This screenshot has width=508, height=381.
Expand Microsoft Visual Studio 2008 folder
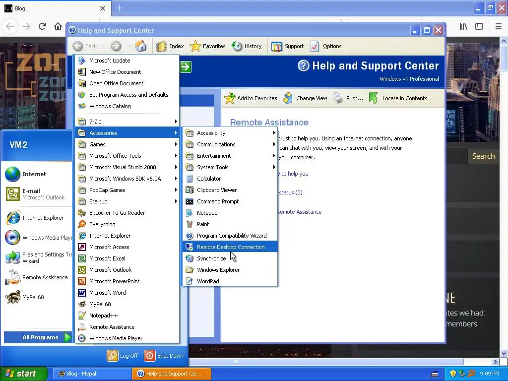click(x=127, y=167)
